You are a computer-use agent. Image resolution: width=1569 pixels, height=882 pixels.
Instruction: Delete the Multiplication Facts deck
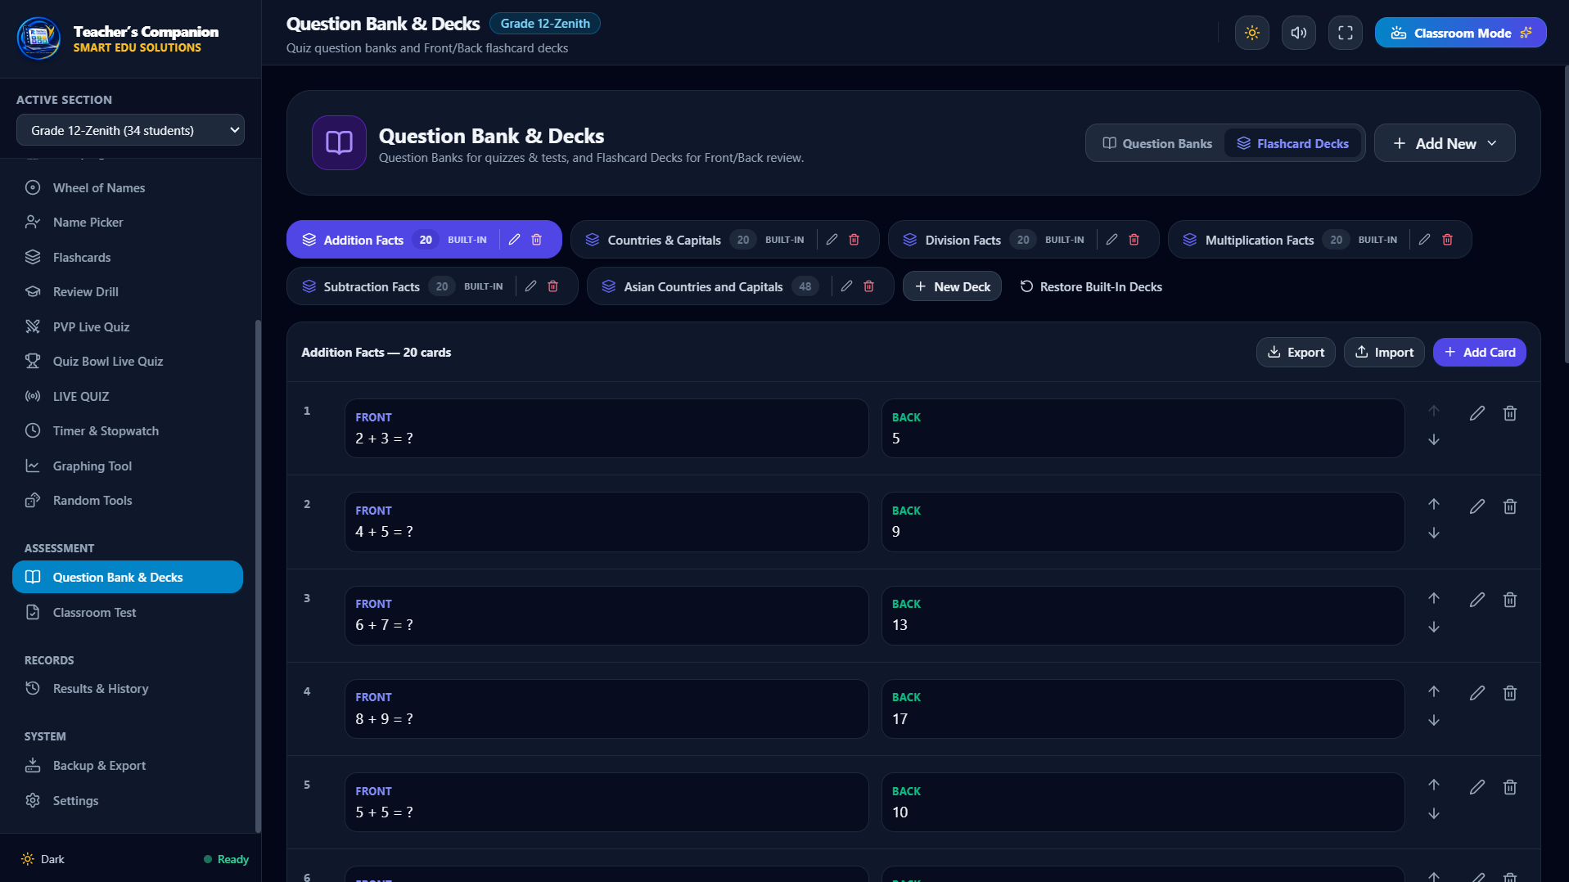click(x=1447, y=240)
